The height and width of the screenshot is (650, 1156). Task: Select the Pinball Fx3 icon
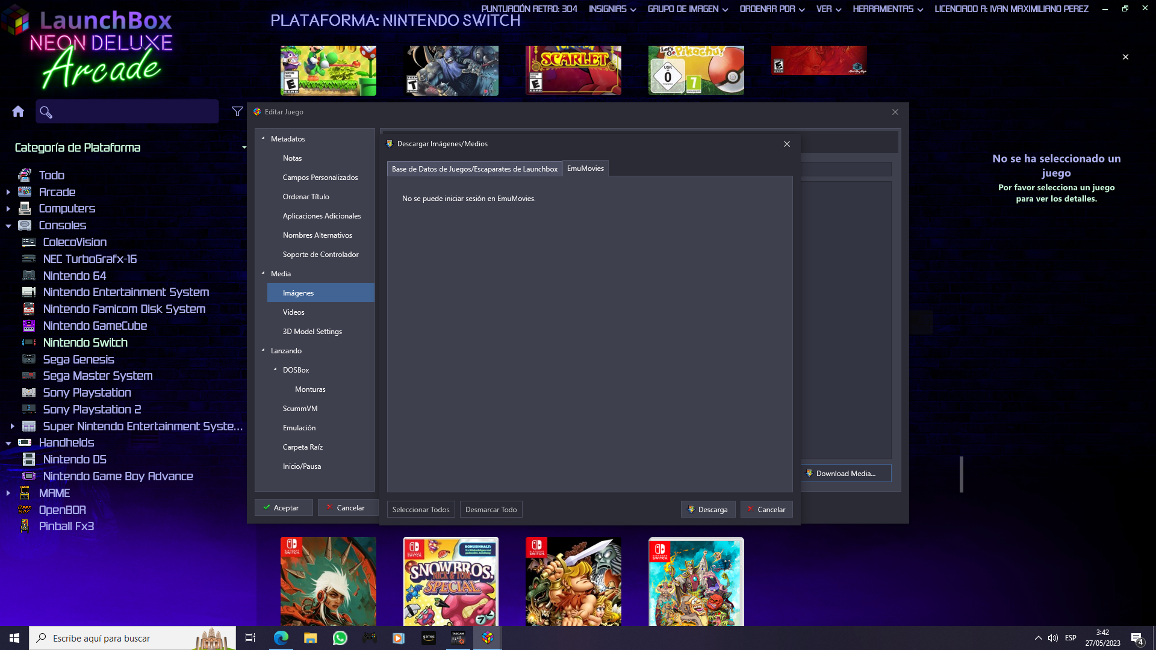[25, 526]
